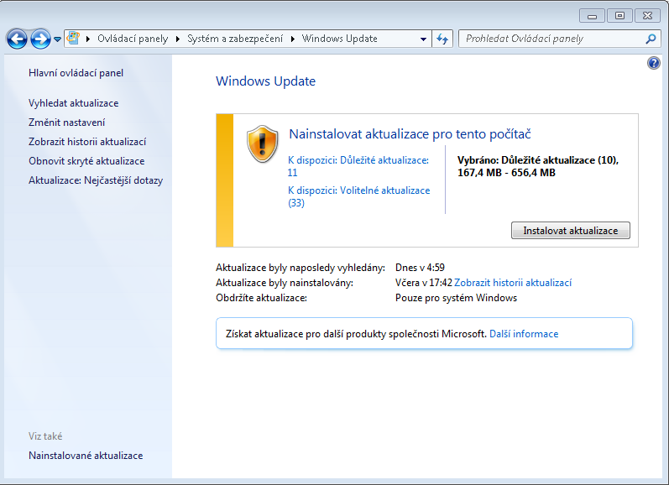This screenshot has width=669, height=485.
Task: Click the Instalovat aktualizace button
Action: tap(571, 231)
